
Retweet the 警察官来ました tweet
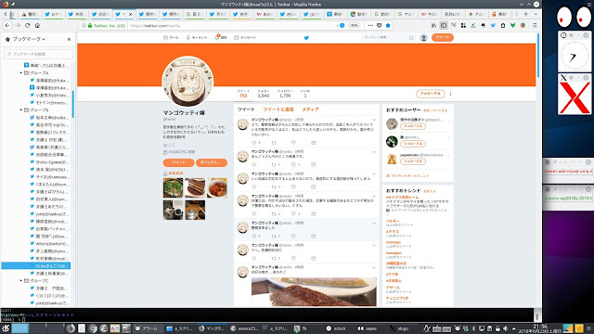[x=274, y=236]
